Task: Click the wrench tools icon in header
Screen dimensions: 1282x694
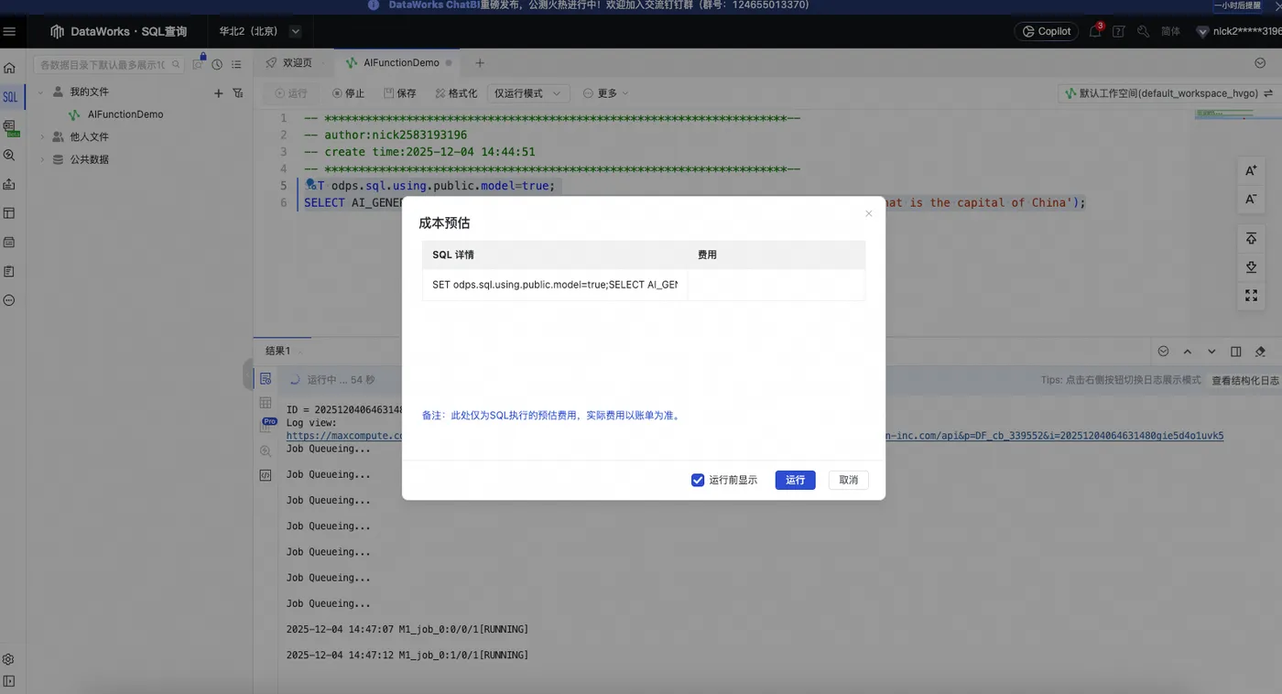Action: pyautogui.click(x=1143, y=31)
